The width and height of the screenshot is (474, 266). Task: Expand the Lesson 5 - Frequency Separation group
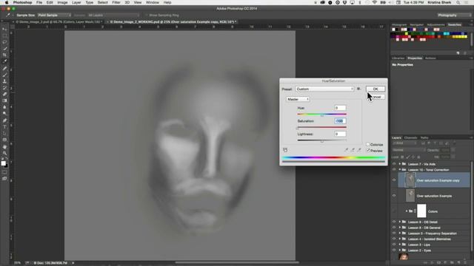point(400,233)
